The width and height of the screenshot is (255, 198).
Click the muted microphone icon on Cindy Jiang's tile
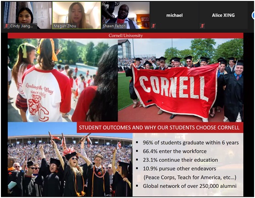tap(6, 26)
